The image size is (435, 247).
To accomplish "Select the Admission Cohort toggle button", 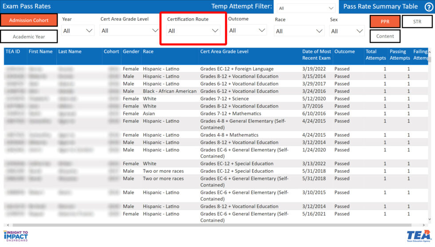I will 29,20.
